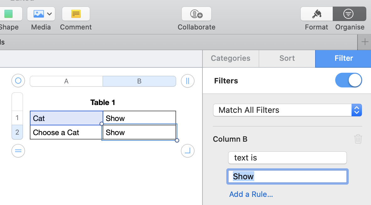Open the 'text is' rule dropdown

(x=287, y=158)
